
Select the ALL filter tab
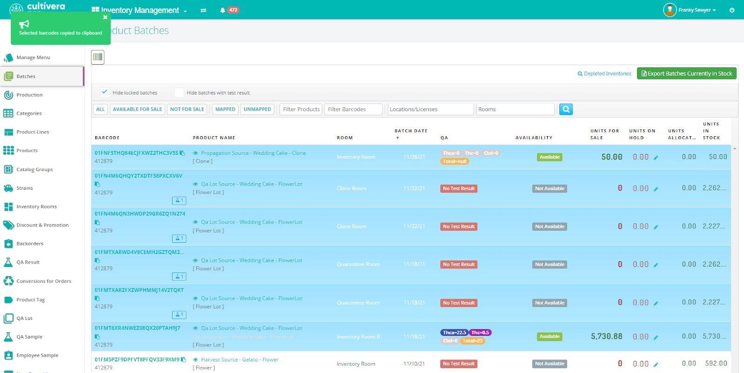click(100, 109)
